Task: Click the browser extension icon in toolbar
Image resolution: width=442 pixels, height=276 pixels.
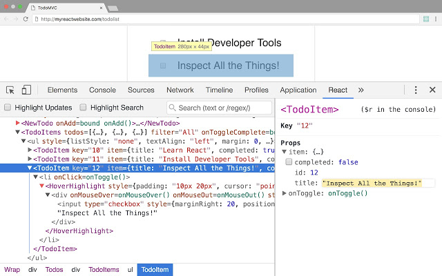Action: click(426, 19)
